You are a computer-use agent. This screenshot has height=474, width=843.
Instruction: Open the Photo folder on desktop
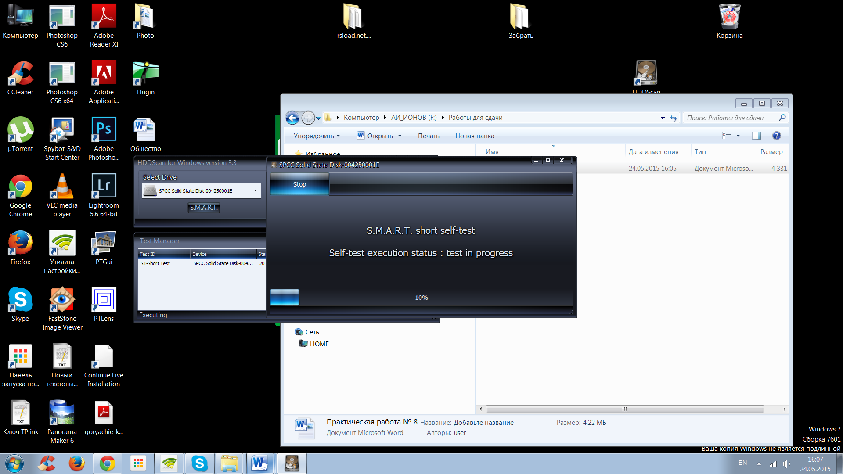(x=145, y=21)
